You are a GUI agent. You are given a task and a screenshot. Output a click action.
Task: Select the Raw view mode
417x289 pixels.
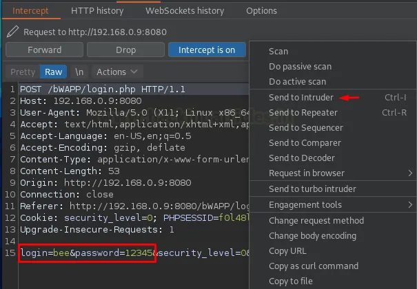tap(53, 72)
